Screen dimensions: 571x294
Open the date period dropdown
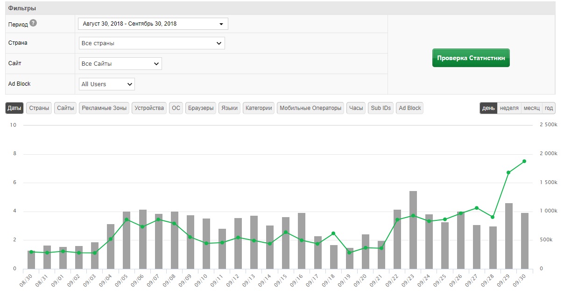point(153,24)
